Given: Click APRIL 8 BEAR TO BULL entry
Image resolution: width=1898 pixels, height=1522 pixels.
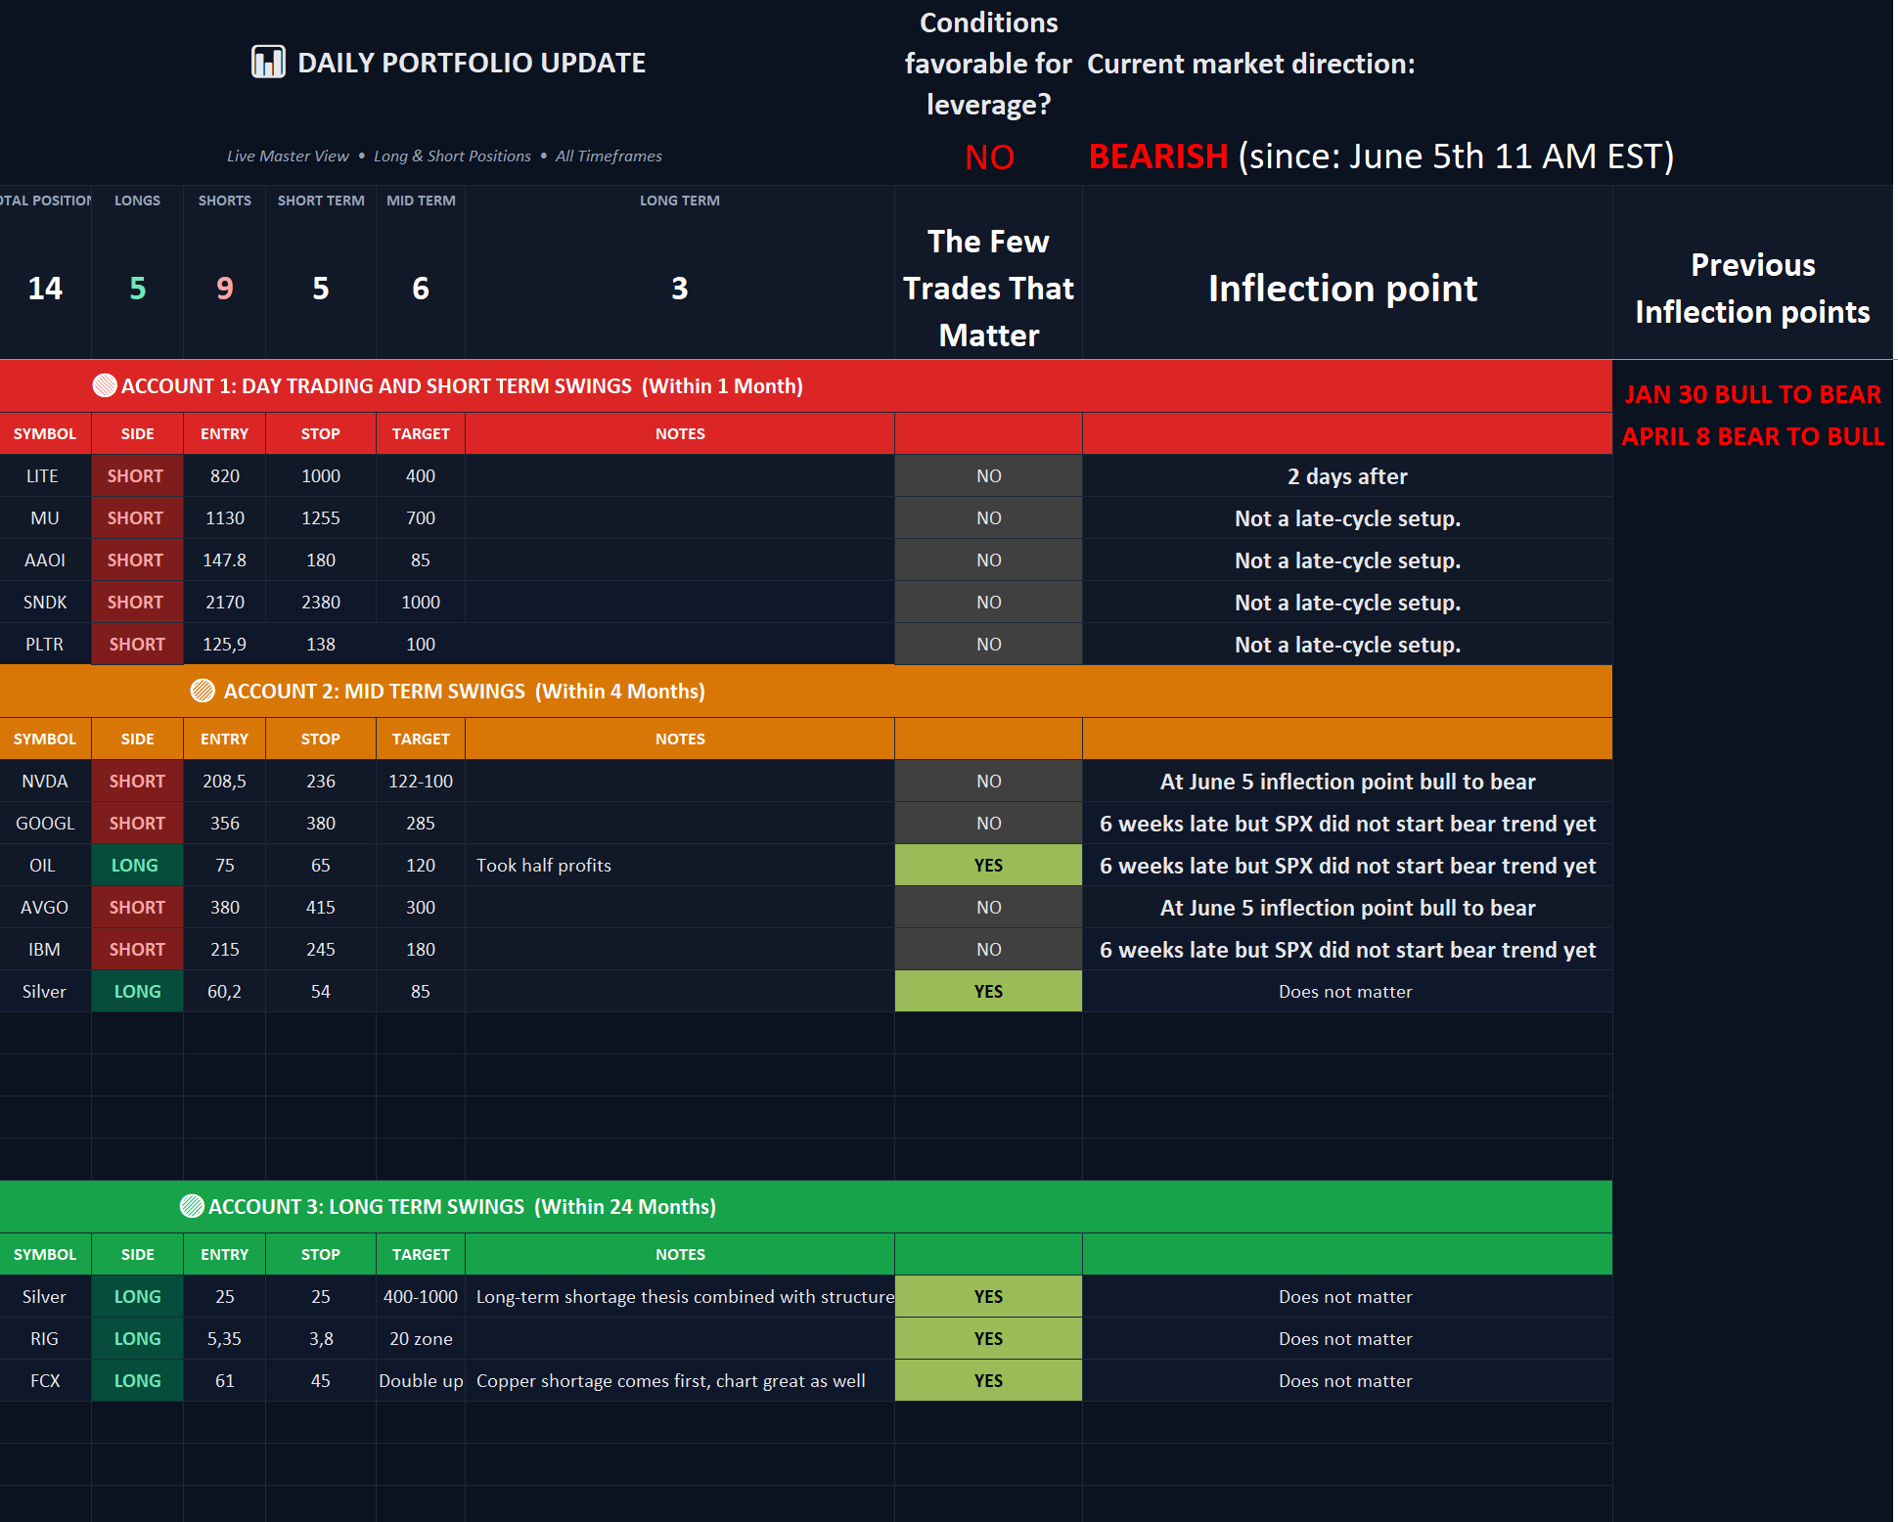Looking at the screenshot, I should point(1752,436).
